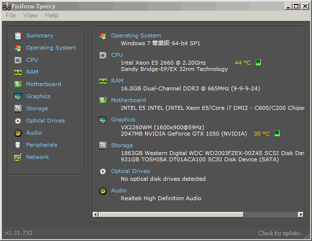Open Audio section from sidebar
312x241 pixels.
[34, 133]
